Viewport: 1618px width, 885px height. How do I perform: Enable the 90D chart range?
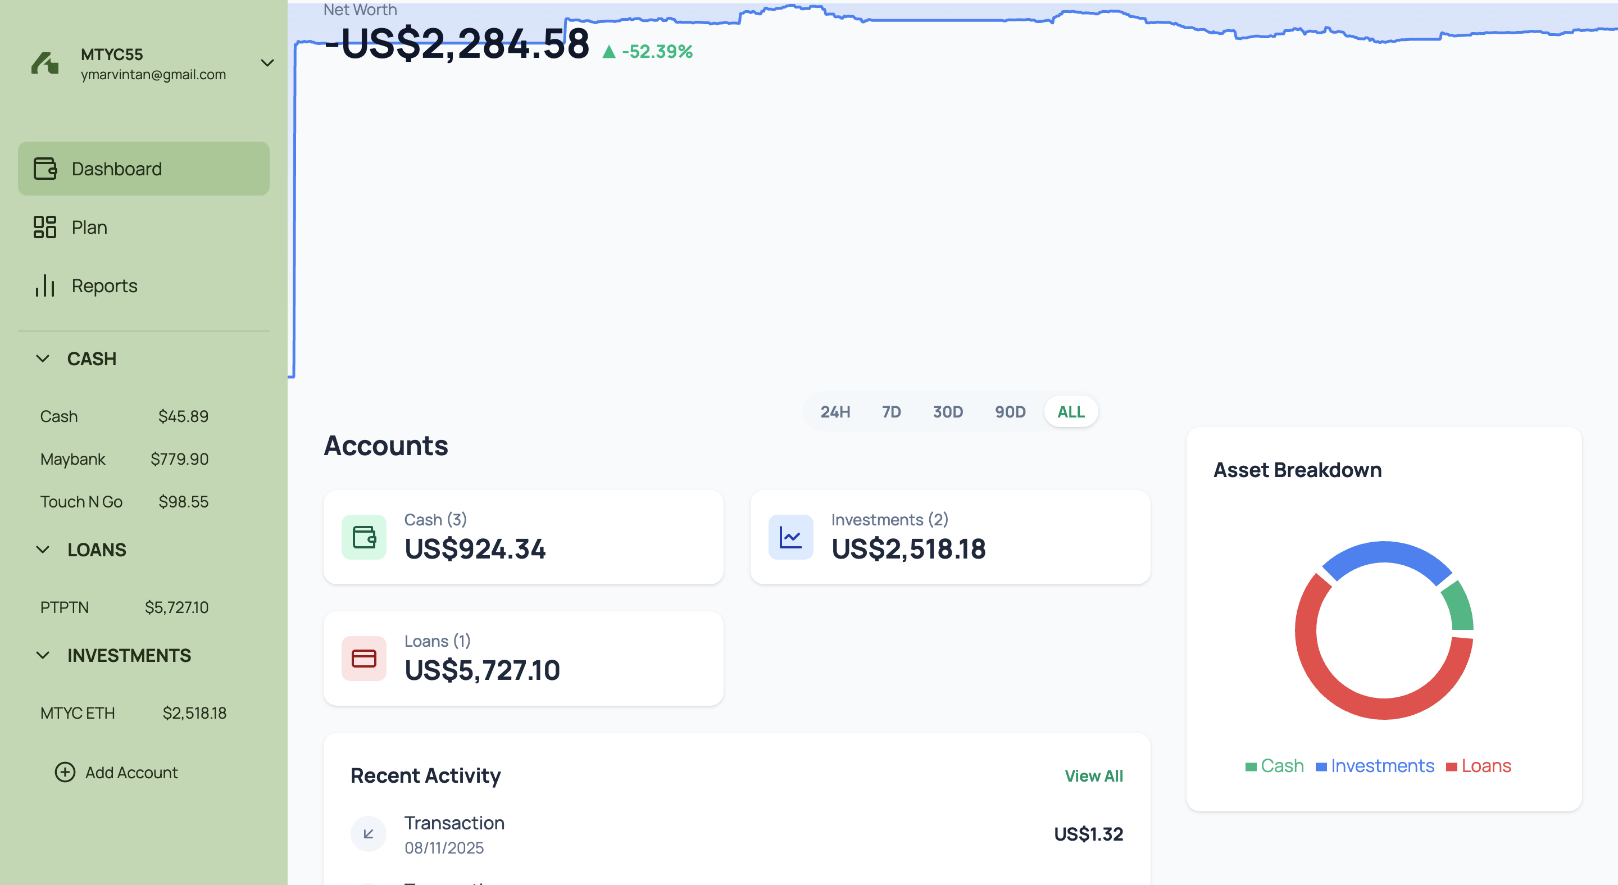click(x=1010, y=411)
